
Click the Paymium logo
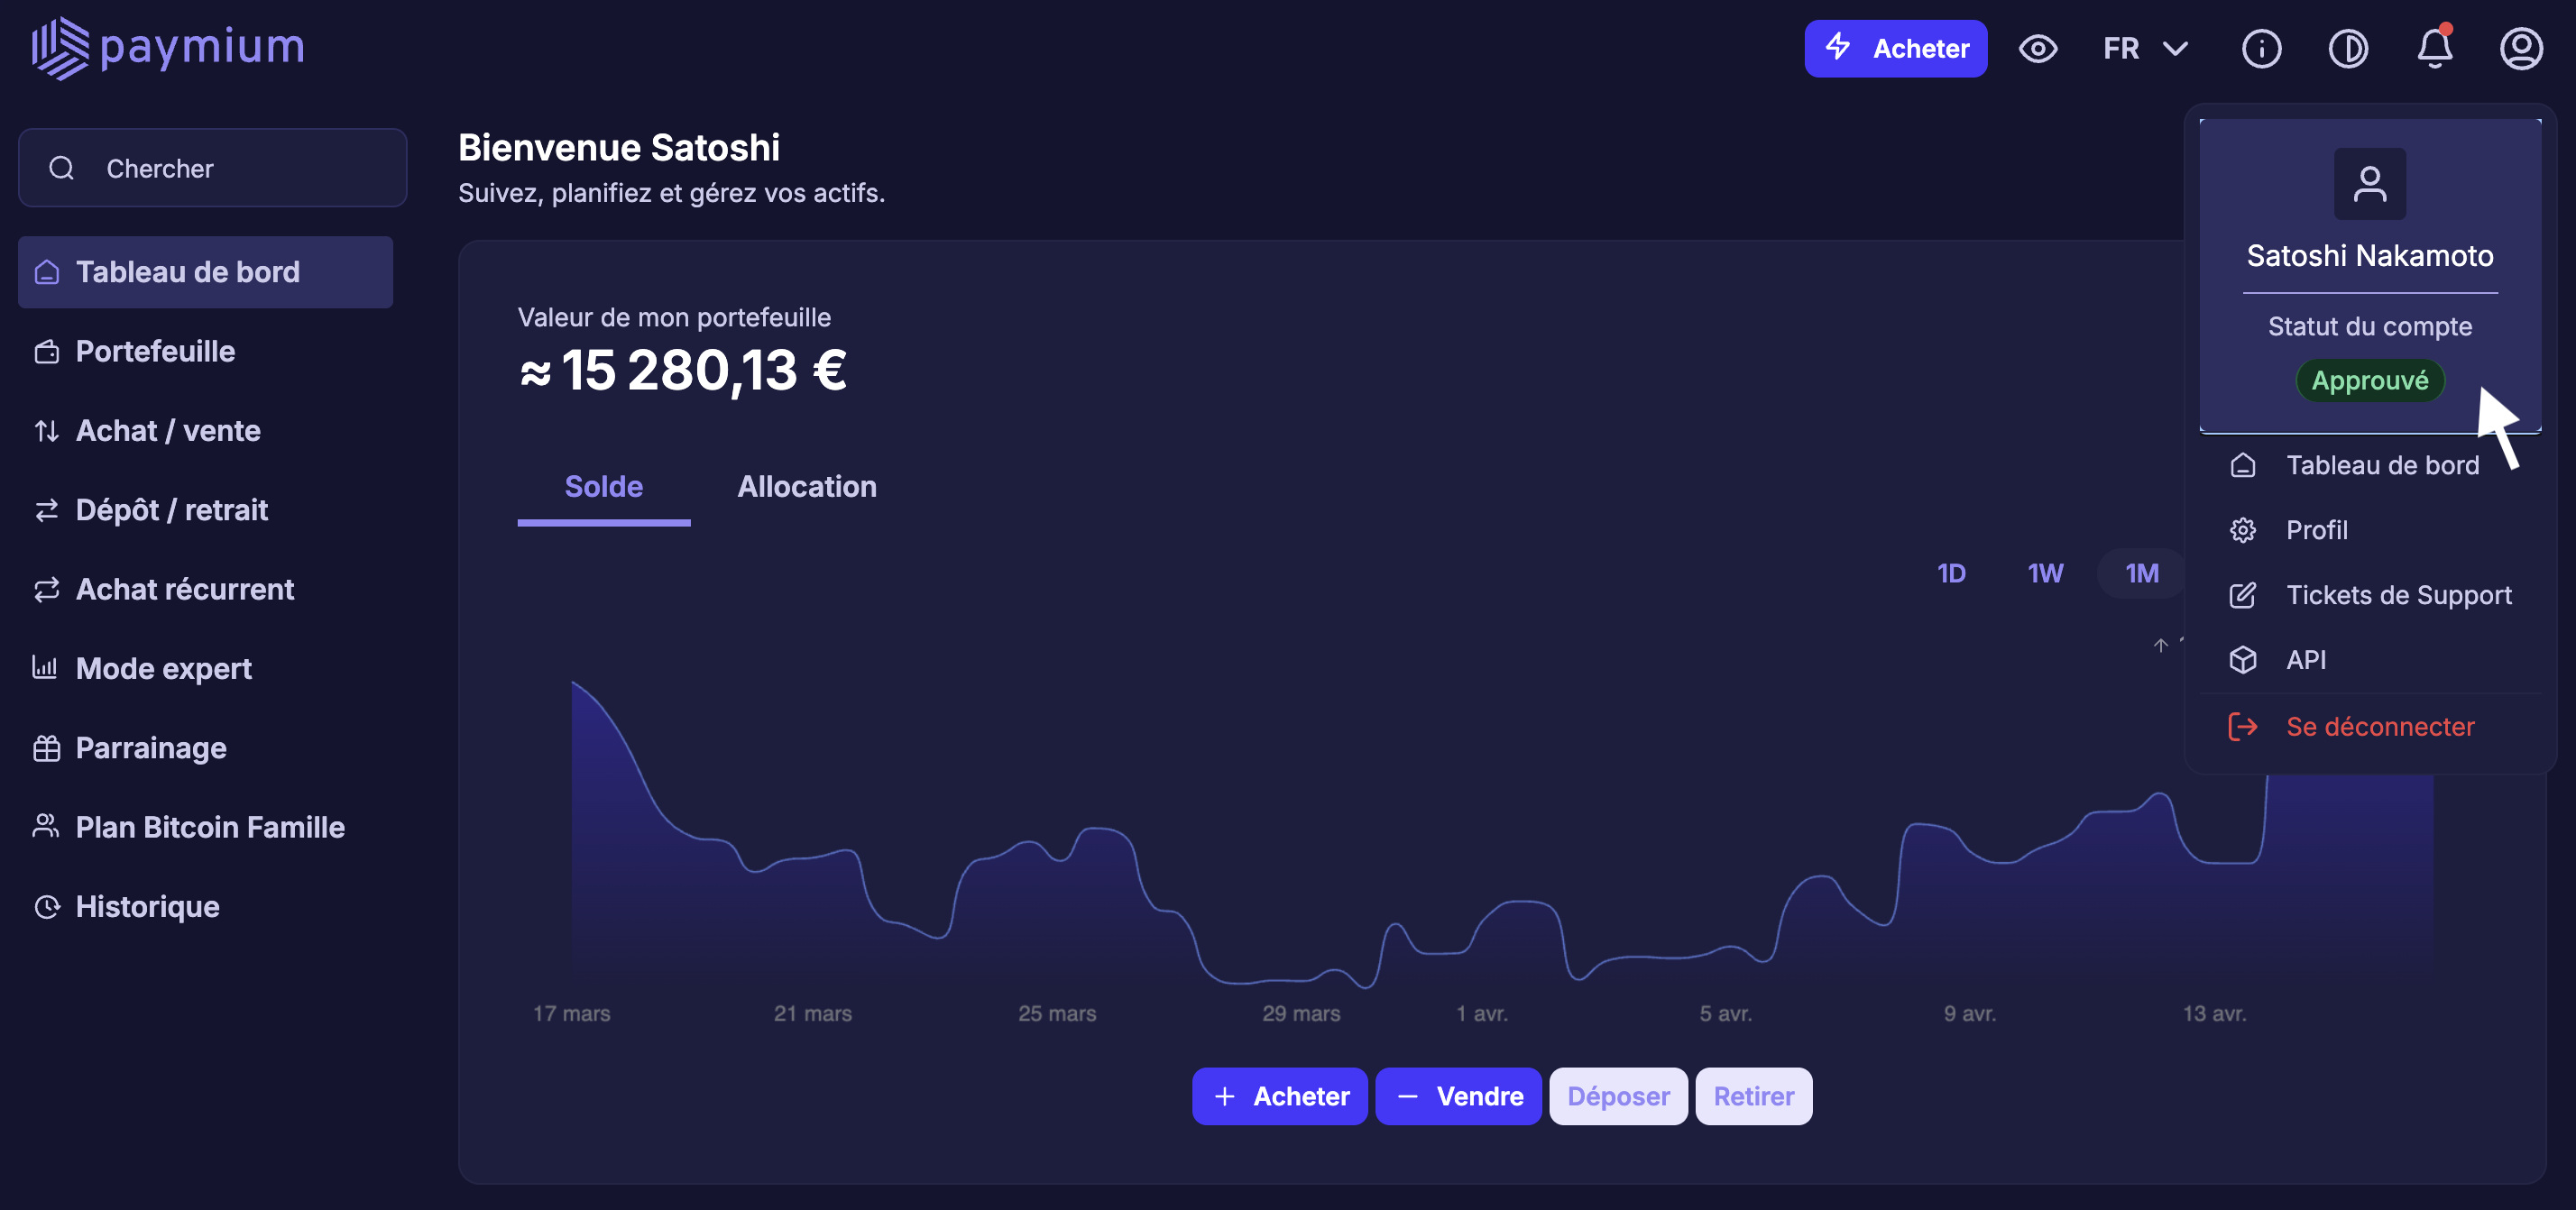(168, 47)
